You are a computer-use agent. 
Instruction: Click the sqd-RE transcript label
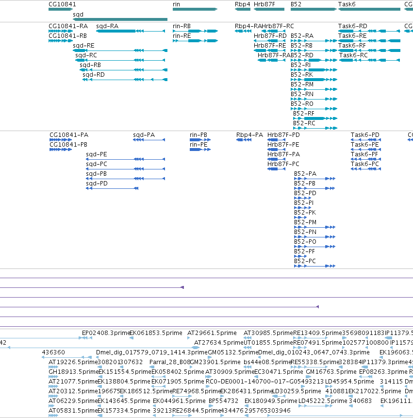pyautogui.click(x=83, y=45)
